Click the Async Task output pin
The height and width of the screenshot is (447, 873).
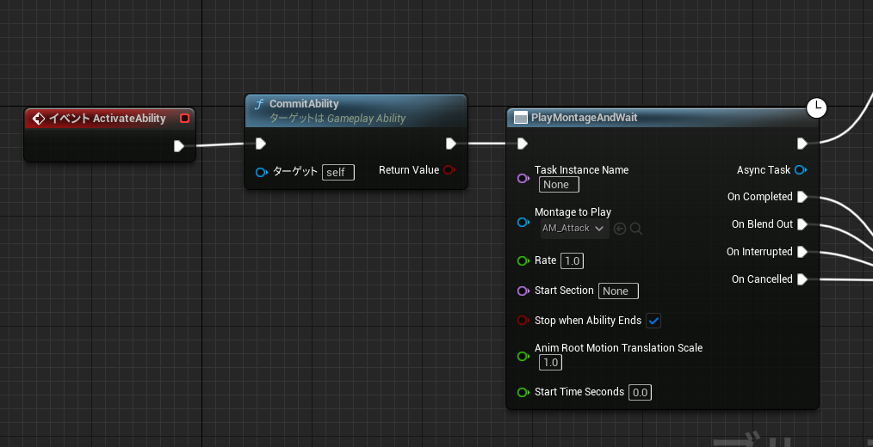tap(801, 170)
